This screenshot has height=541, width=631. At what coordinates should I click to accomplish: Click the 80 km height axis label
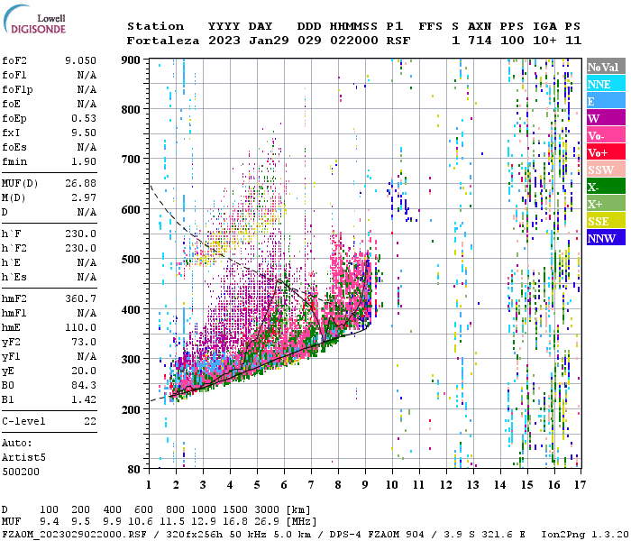(134, 469)
